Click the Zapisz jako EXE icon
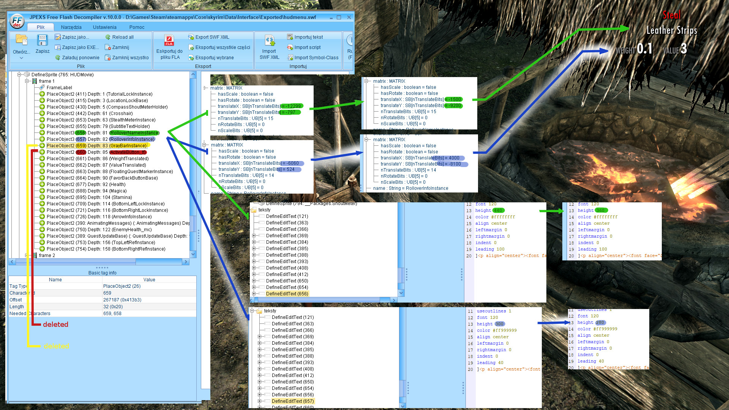The height and width of the screenshot is (410, 729). pyautogui.click(x=58, y=47)
